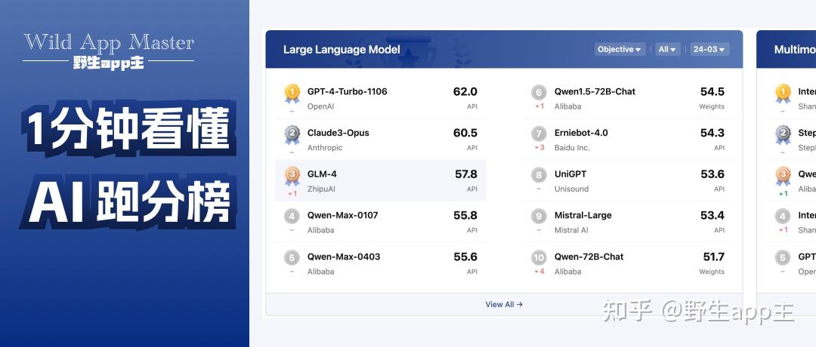This screenshot has height=347, width=816.
Task: Expand the All filter dropdown
Action: 667,50
